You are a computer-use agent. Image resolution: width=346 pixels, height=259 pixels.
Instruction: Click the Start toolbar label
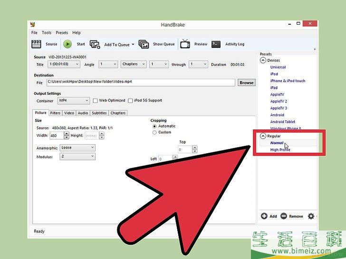pyautogui.click(x=81, y=44)
